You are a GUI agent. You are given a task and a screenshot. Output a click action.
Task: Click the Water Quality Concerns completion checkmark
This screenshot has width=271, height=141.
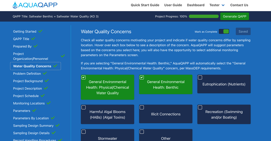tap(55, 66)
